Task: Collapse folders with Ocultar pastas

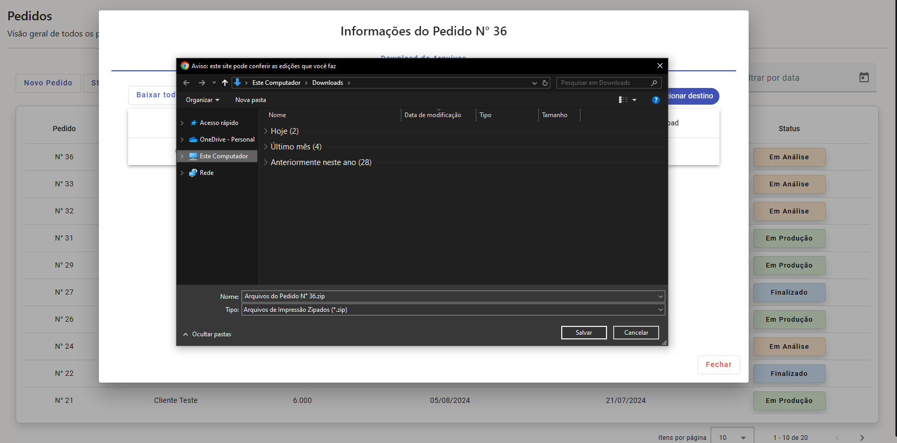Action: [x=207, y=334]
